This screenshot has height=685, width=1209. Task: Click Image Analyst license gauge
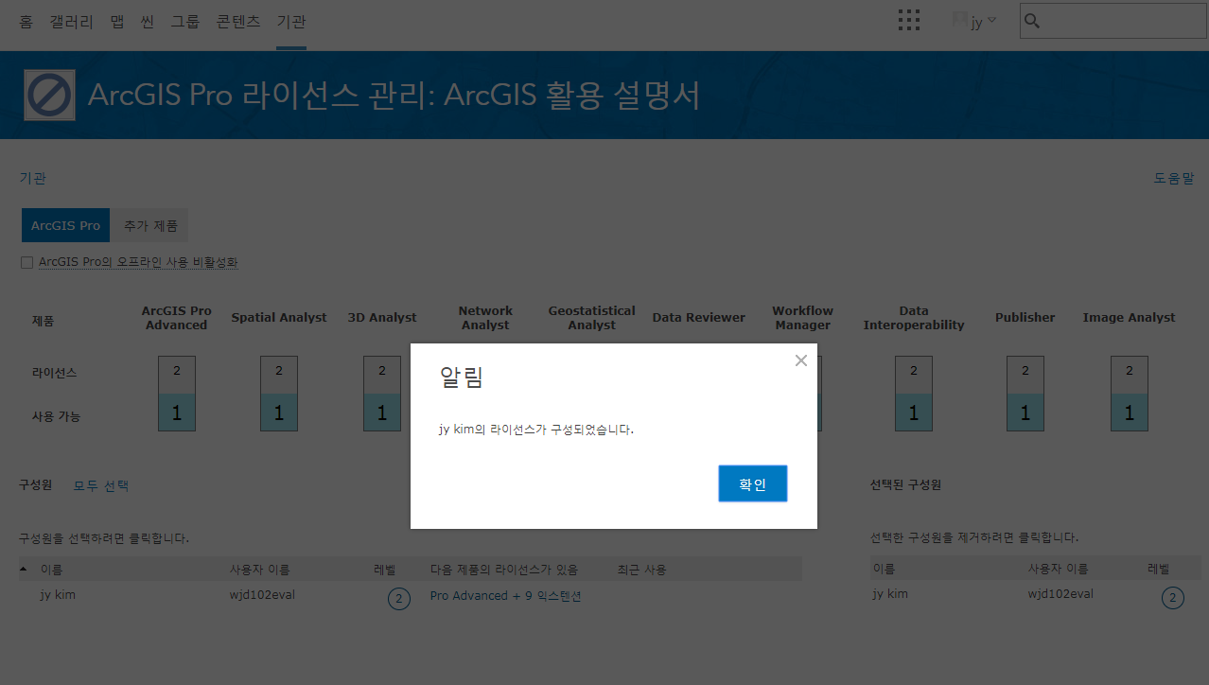1130,394
